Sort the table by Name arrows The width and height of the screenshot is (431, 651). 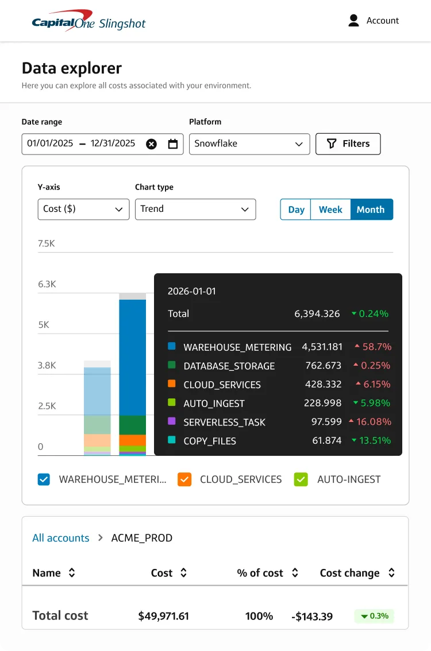(x=72, y=573)
